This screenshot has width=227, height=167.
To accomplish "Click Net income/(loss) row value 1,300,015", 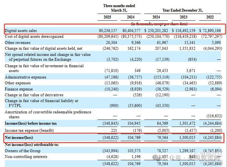I will 187,138.
